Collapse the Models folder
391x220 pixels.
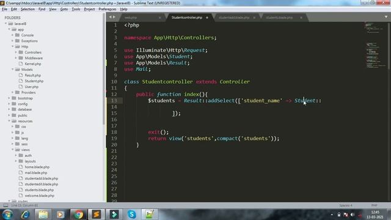13,70
